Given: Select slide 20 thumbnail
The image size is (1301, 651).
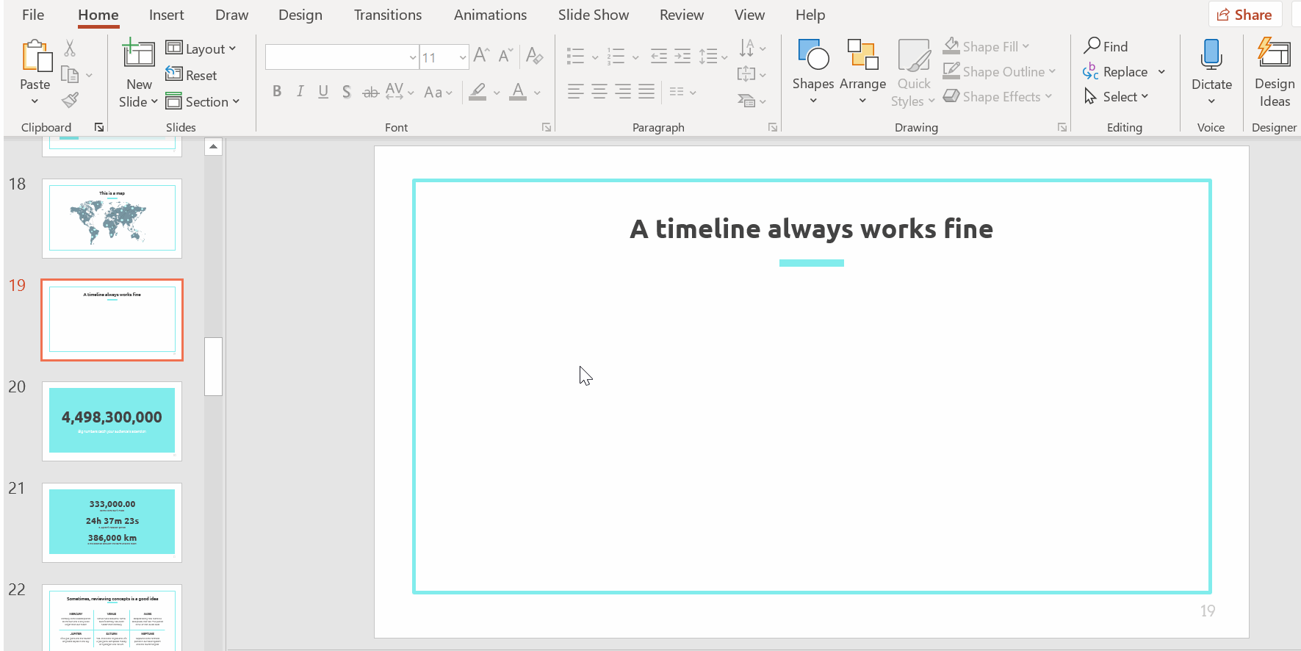Looking at the screenshot, I should (x=112, y=421).
